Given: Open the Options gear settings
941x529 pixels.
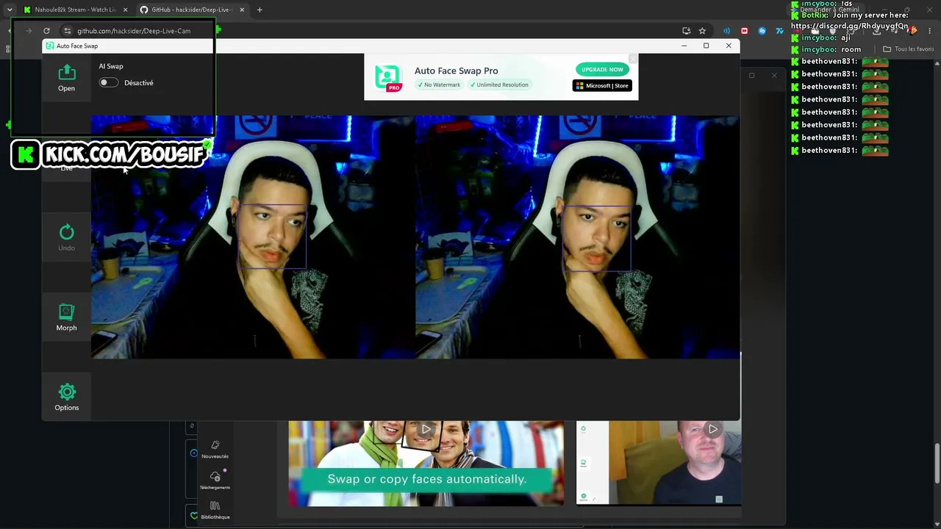Looking at the screenshot, I should 66,397.
